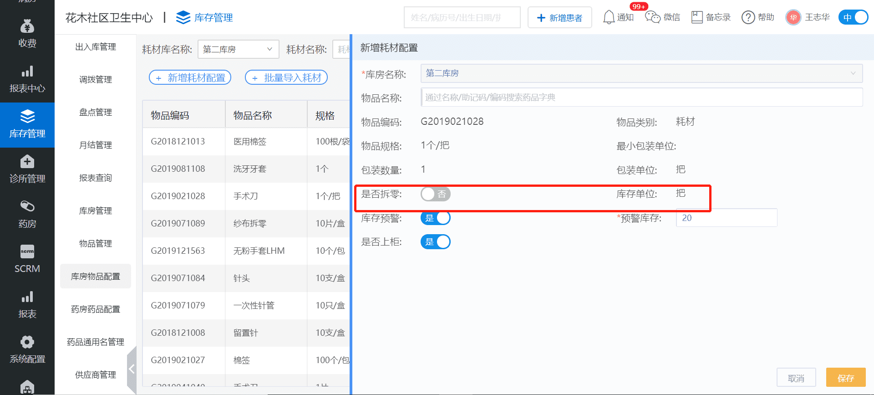Open the 收费 billing icon in sidebar
874x395 pixels.
(27, 27)
